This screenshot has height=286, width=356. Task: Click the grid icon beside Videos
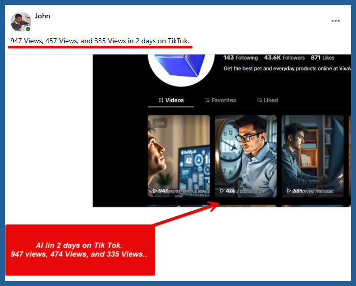161,100
